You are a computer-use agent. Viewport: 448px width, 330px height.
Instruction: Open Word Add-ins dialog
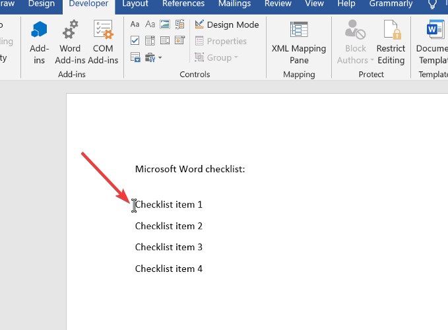(70, 42)
